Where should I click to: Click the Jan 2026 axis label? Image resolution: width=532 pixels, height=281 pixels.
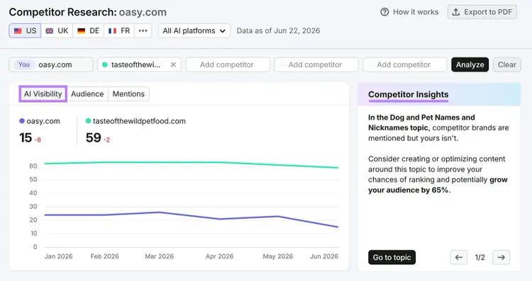pos(58,256)
